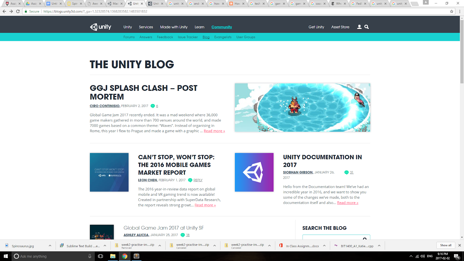Open Issue Tracker in sub-navigation

coord(188,37)
